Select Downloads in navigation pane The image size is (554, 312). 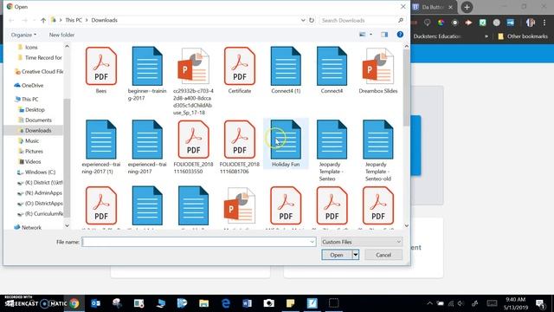(35, 130)
